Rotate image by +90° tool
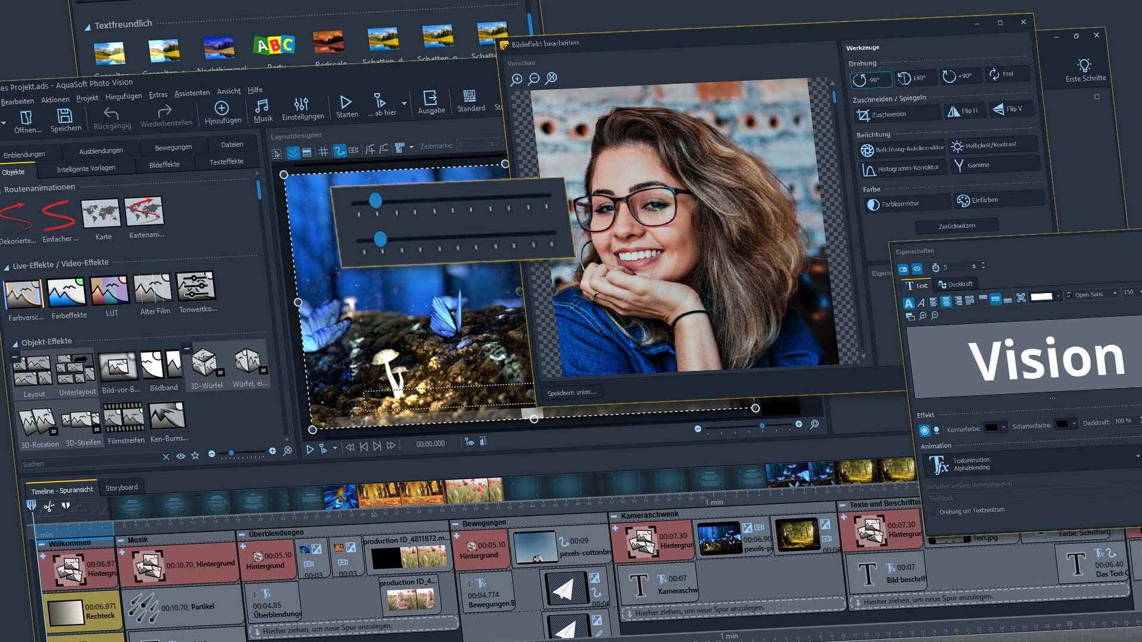 [961, 76]
